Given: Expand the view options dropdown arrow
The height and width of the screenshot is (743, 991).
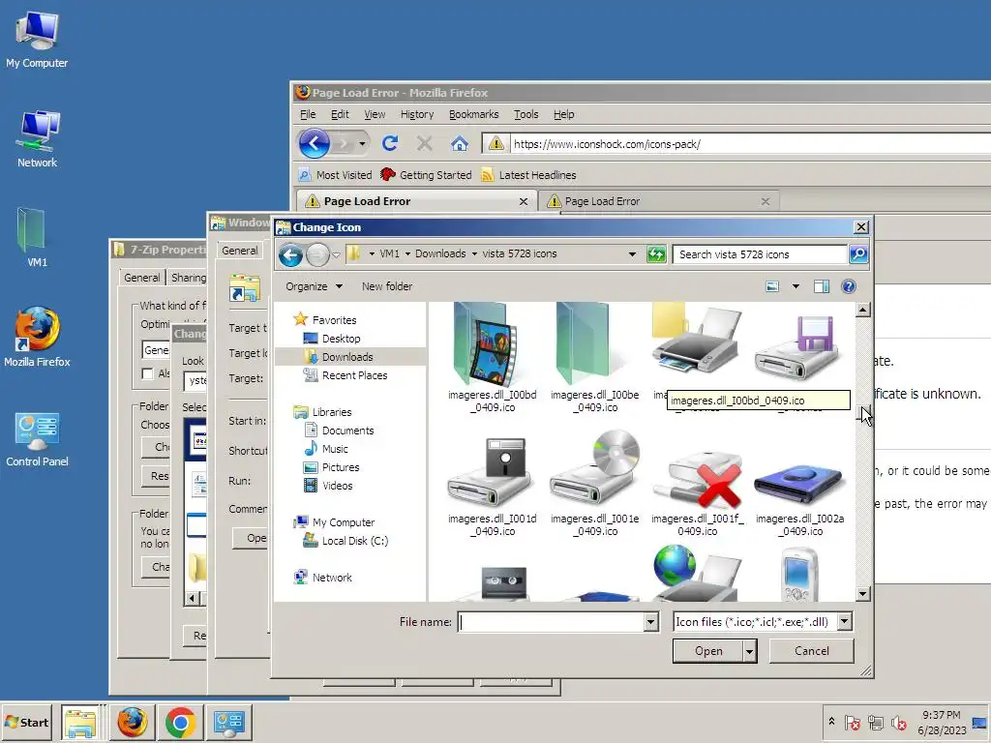Looking at the screenshot, I should 796,286.
